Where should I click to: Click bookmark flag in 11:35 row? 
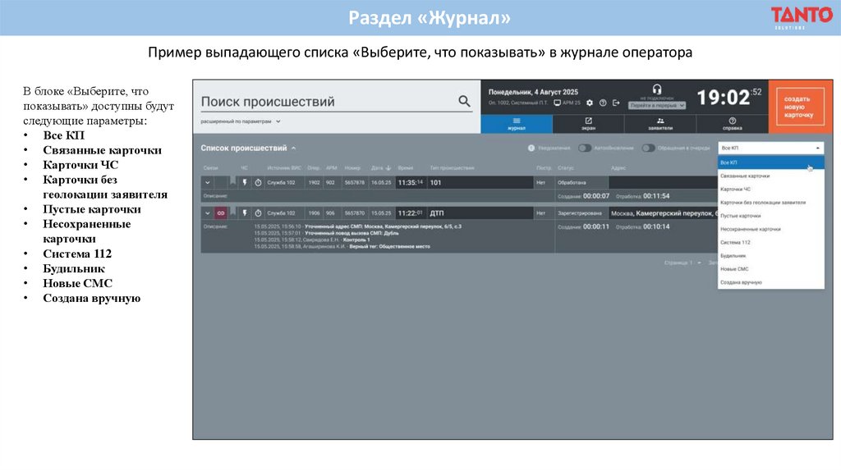pyautogui.click(x=232, y=181)
